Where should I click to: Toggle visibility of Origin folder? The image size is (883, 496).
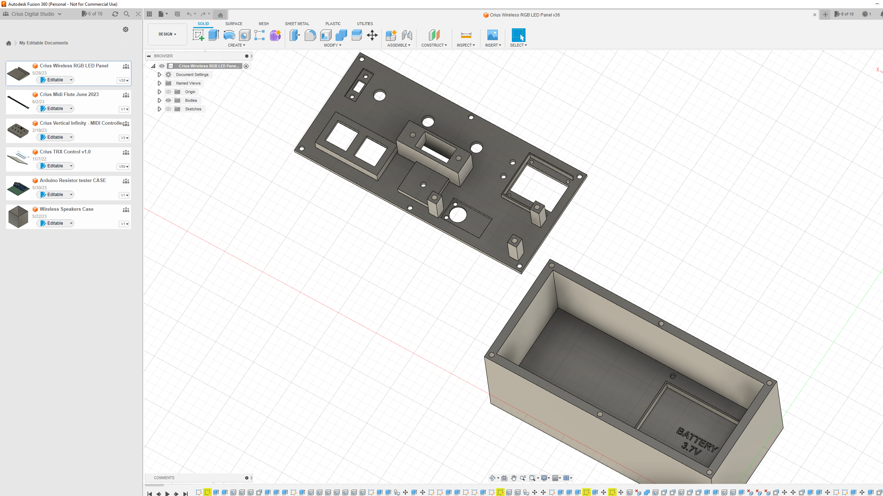(168, 91)
